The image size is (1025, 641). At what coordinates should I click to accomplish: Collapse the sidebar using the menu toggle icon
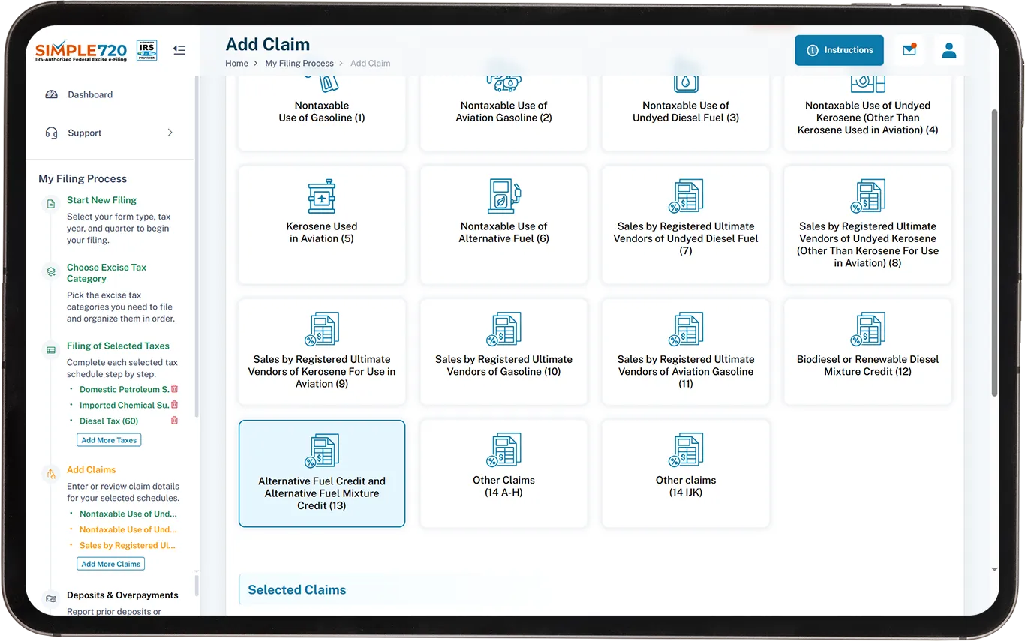(179, 50)
